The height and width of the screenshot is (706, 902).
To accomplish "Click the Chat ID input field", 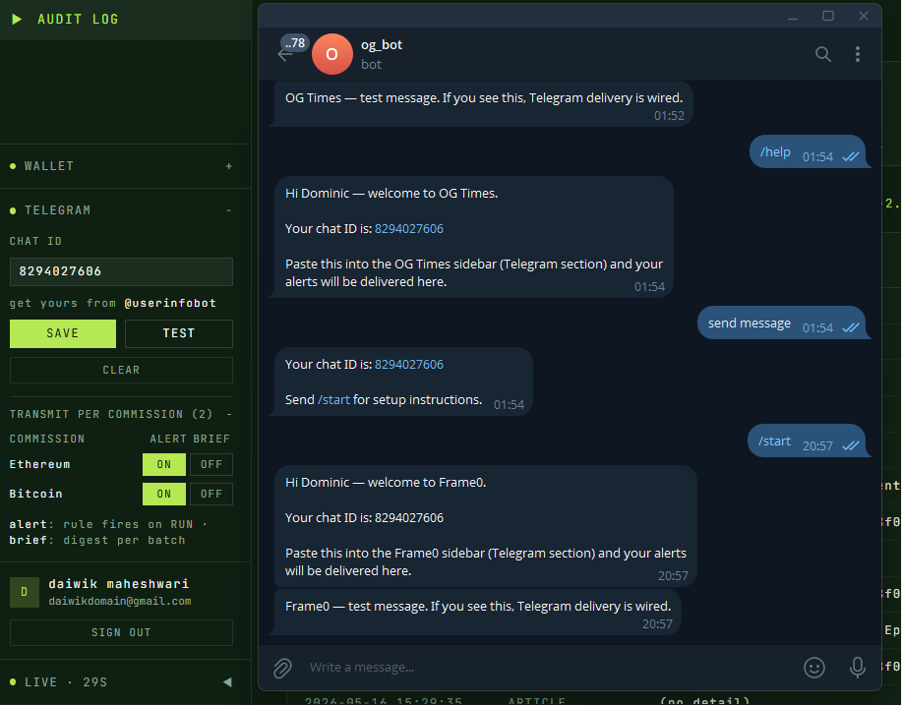I will (121, 271).
